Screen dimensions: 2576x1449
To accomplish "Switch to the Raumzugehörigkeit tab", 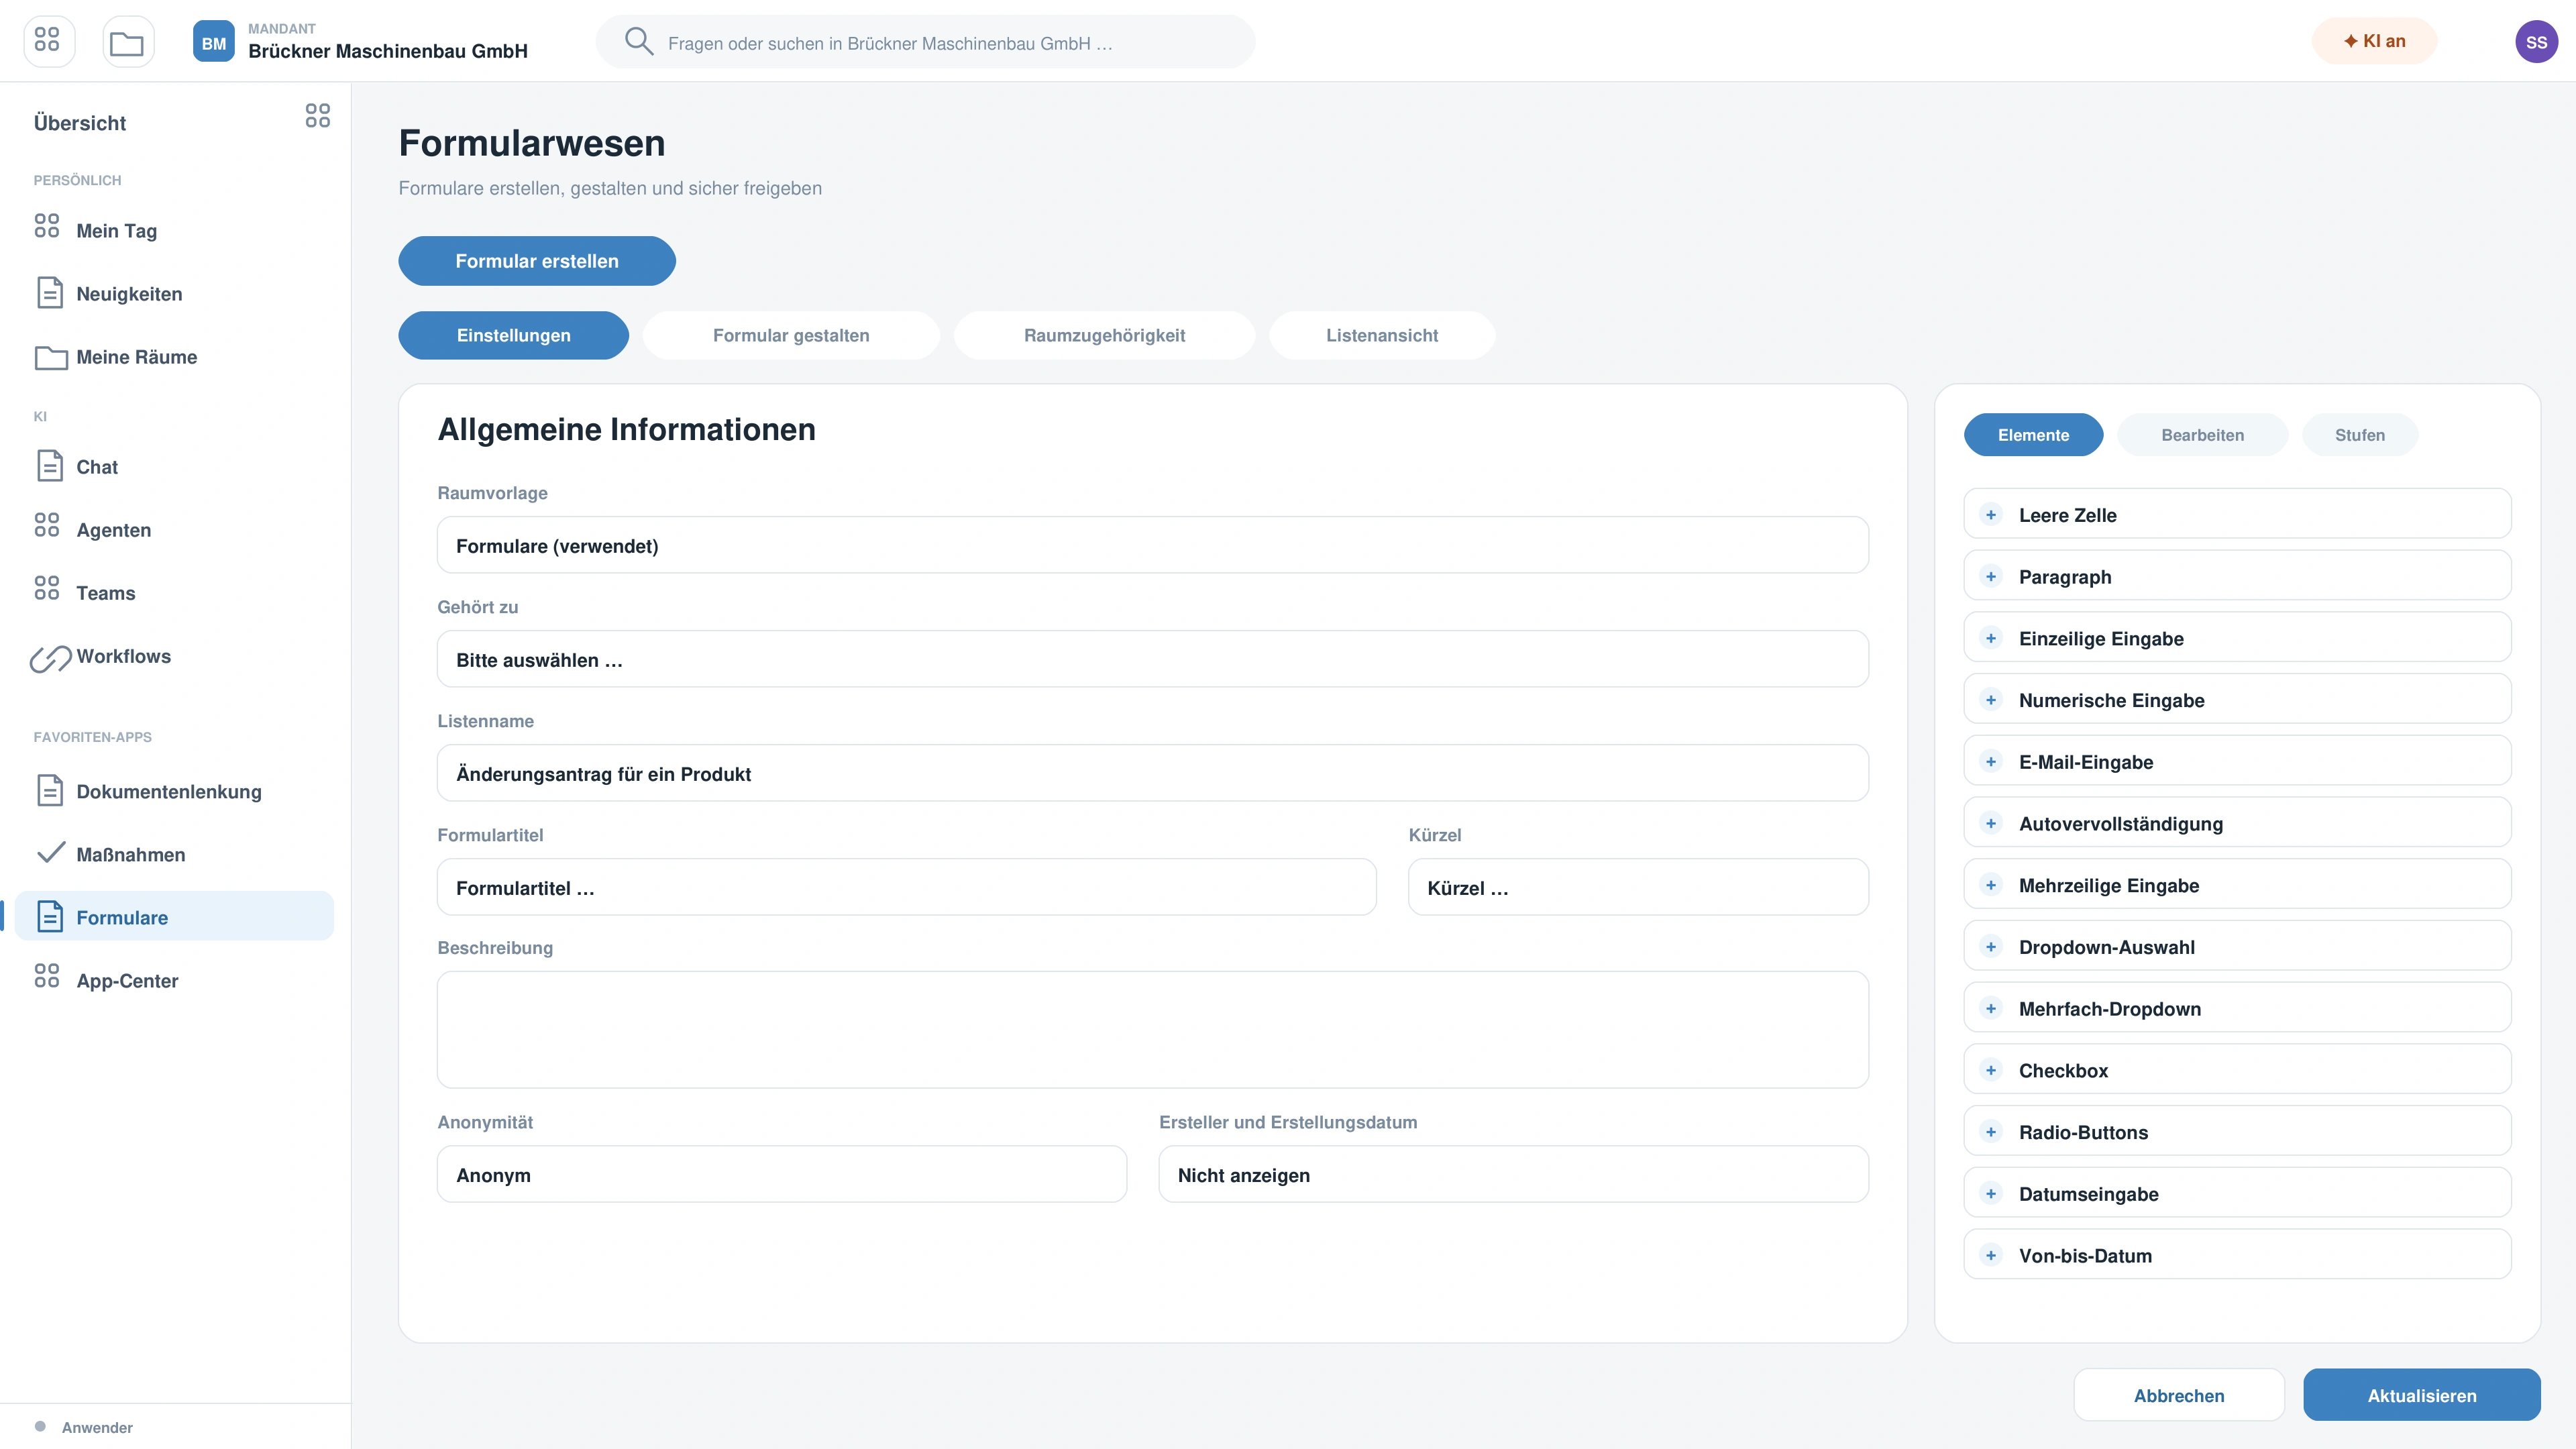I will [x=1104, y=335].
